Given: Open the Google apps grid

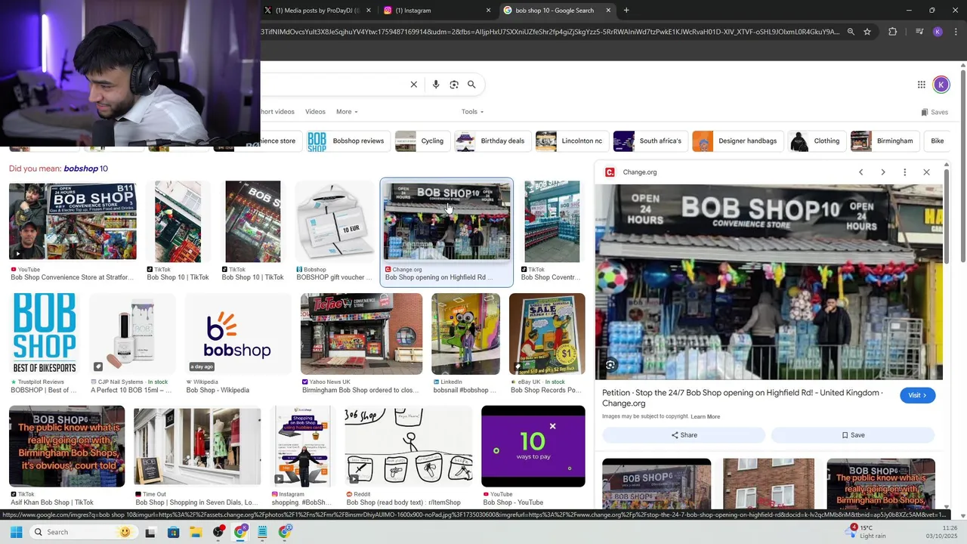Looking at the screenshot, I should click(x=922, y=85).
